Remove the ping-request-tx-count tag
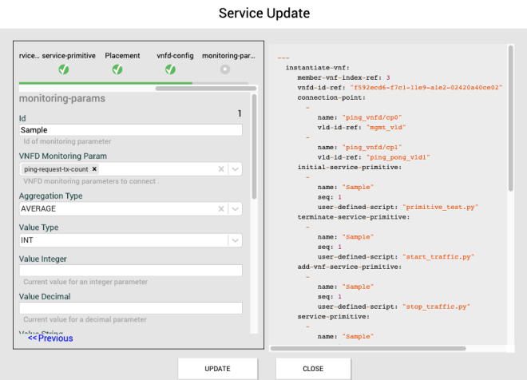This screenshot has height=380, width=527. coord(94,169)
